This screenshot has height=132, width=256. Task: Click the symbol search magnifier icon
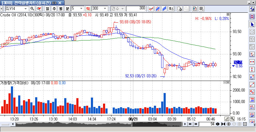point(32,8)
